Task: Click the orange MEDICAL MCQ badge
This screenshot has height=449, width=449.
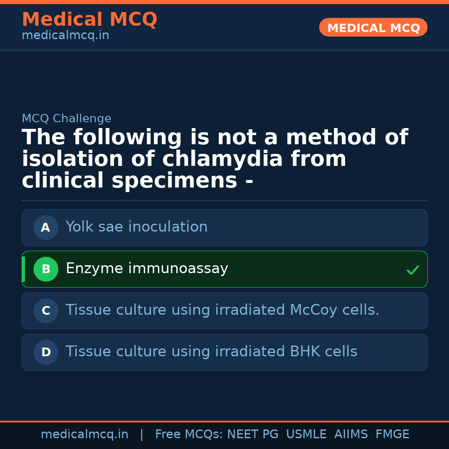Action: click(373, 27)
